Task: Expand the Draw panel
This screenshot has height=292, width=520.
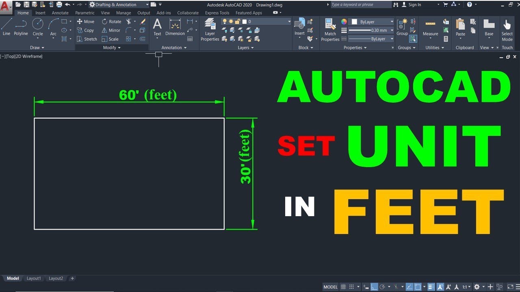Action: coord(37,47)
